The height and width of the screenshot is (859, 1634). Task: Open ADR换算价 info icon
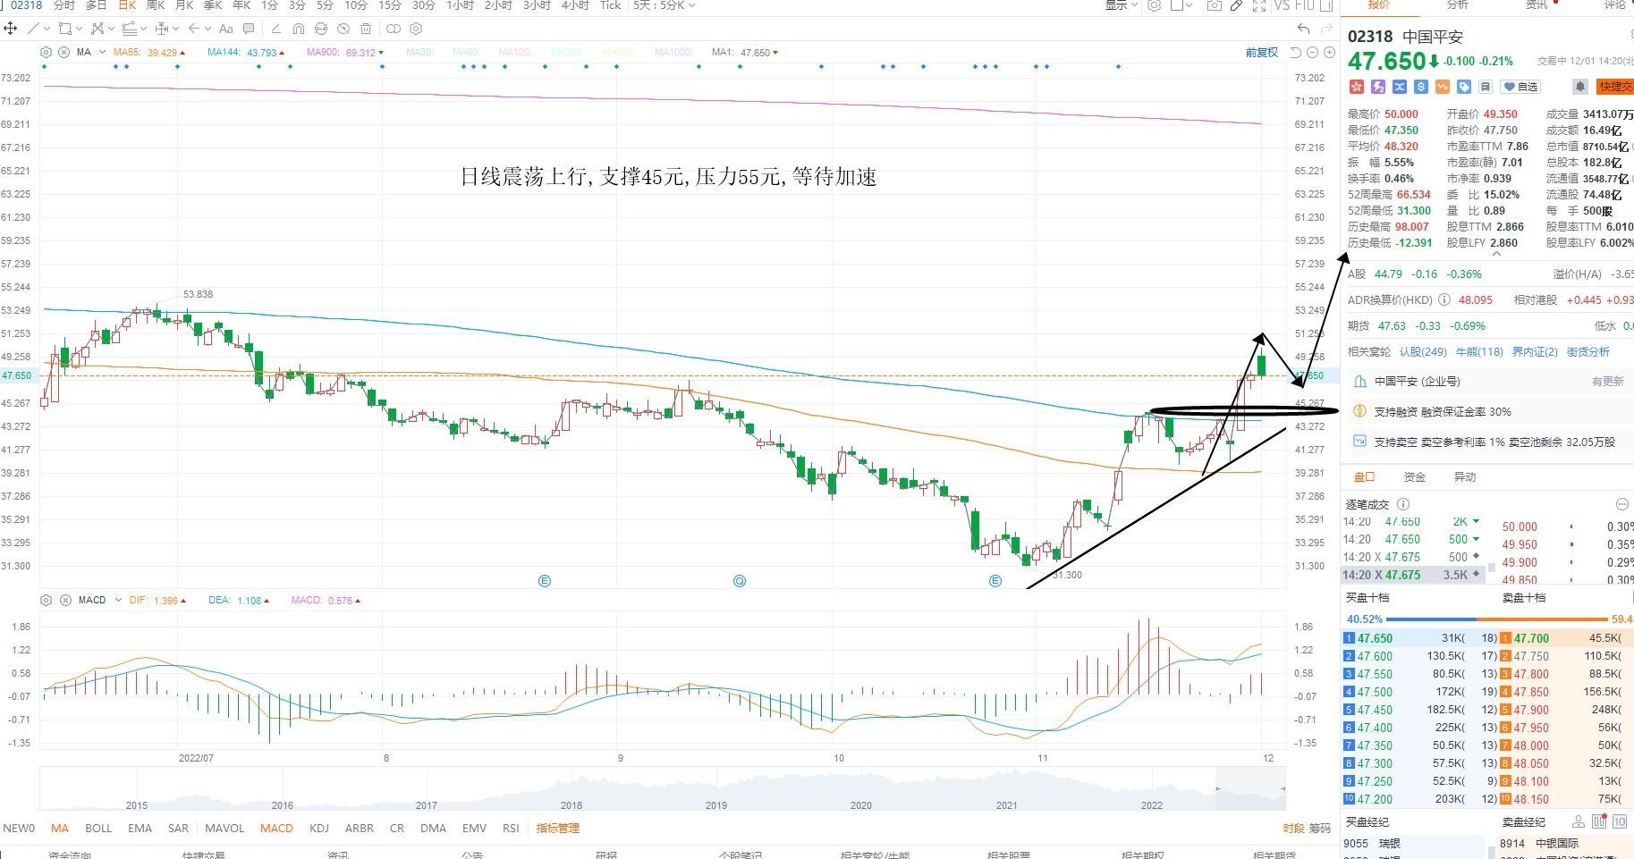pos(1444,300)
